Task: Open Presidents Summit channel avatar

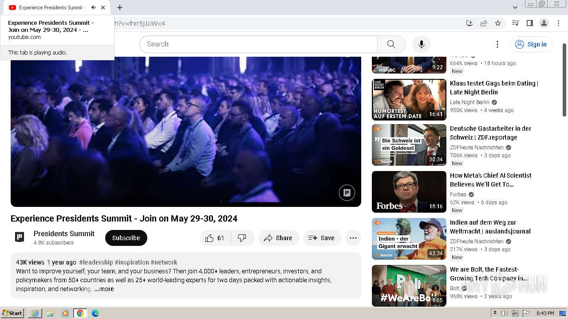Action: click(20, 237)
